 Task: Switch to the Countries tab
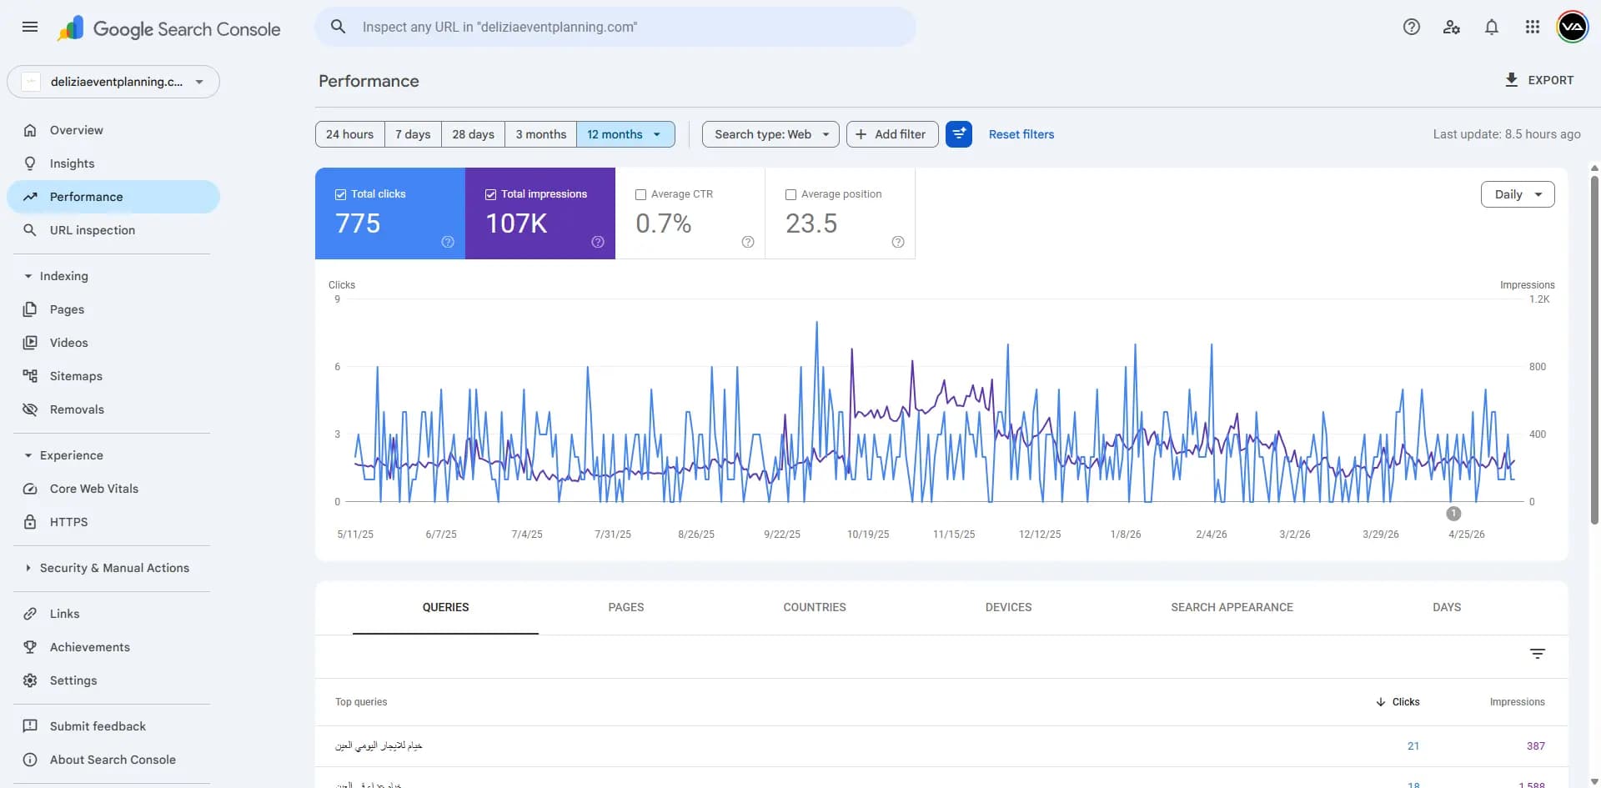coord(815,607)
